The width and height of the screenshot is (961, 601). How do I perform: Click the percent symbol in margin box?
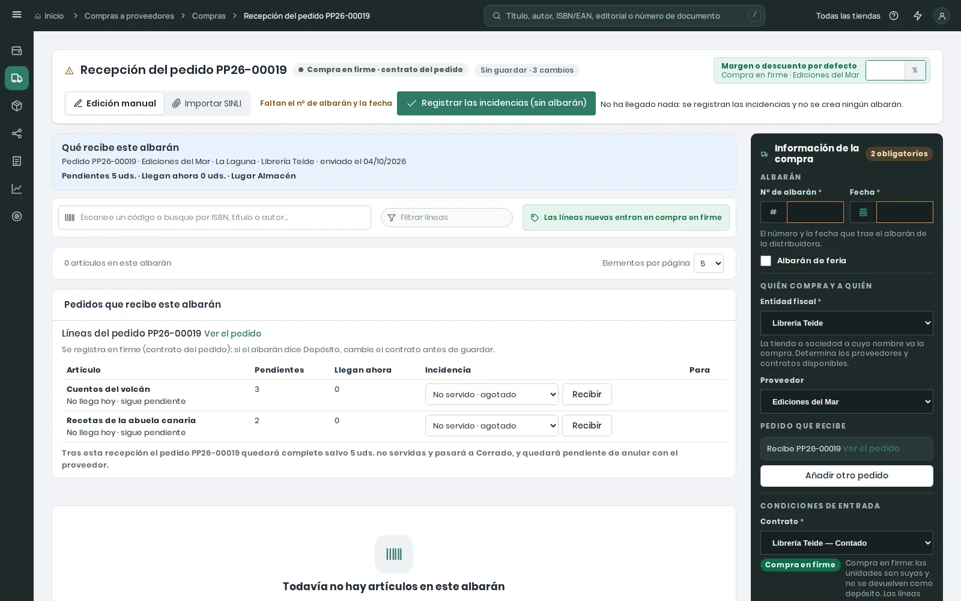[915, 70]
